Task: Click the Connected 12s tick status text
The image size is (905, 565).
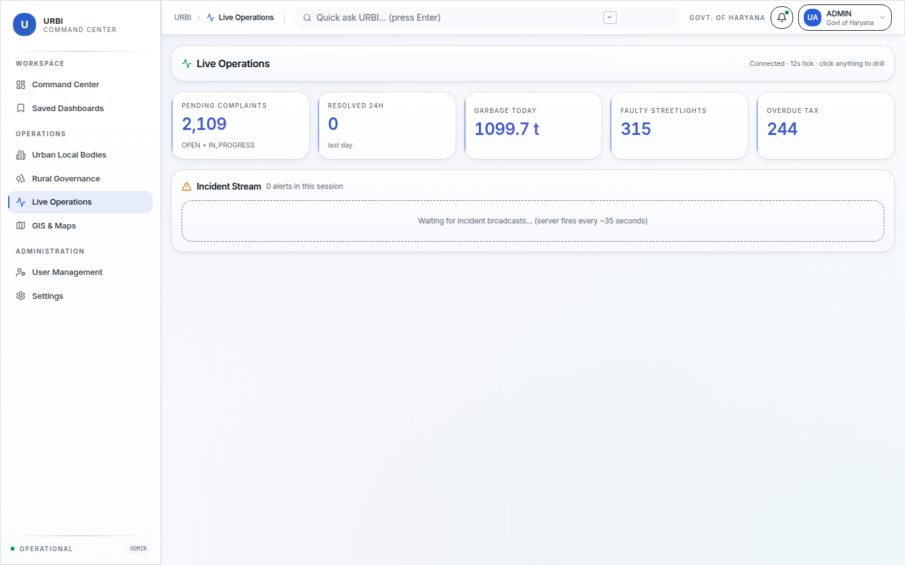Action: pyautogui.click(x=817, y=63)
